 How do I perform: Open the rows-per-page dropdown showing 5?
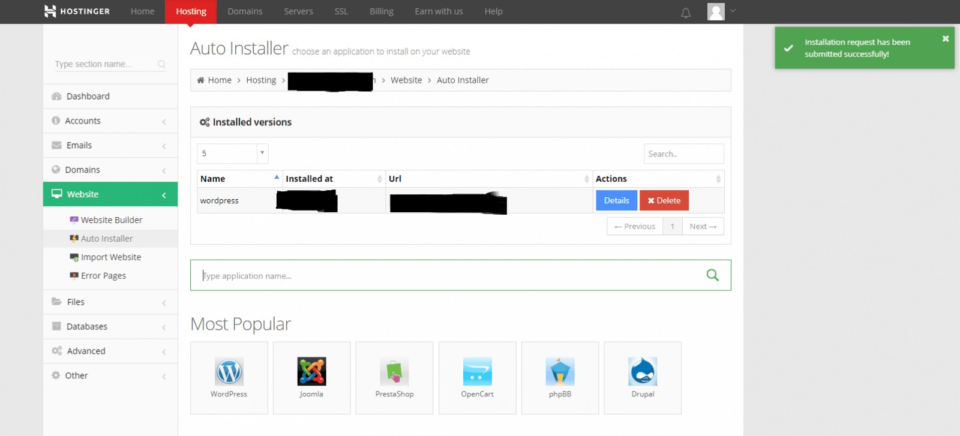[x=232, y=154]
